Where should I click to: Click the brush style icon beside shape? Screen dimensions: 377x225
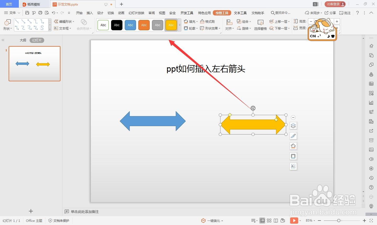pos(293,136)
